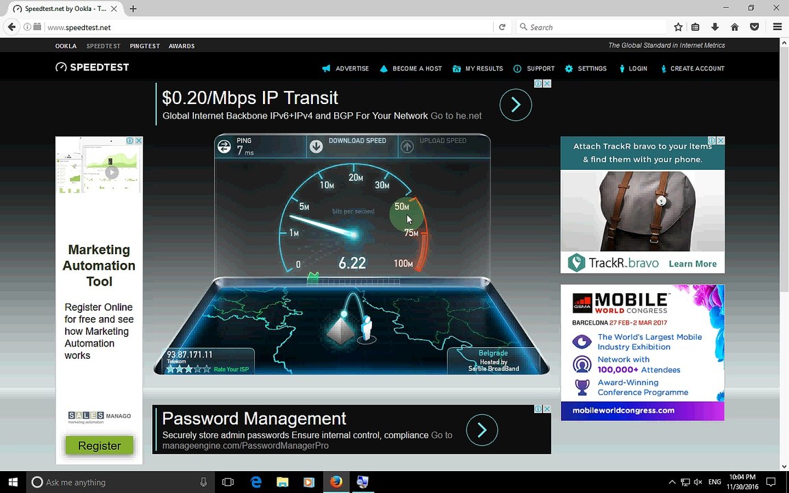Bookmark this page with the star icon

pyautogui.click(x=678, y=27)
